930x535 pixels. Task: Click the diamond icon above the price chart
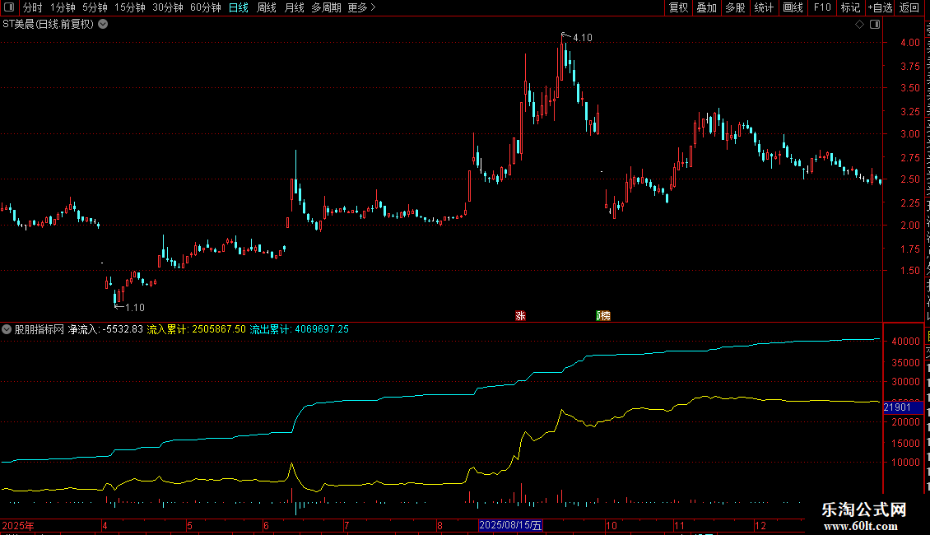point(859,25)
